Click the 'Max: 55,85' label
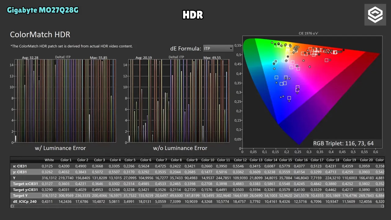Viewport: 391px width, 220px height. (x=98, y=57)
